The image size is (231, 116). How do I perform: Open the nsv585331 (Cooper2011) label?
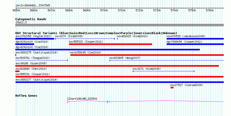point(33,74)
